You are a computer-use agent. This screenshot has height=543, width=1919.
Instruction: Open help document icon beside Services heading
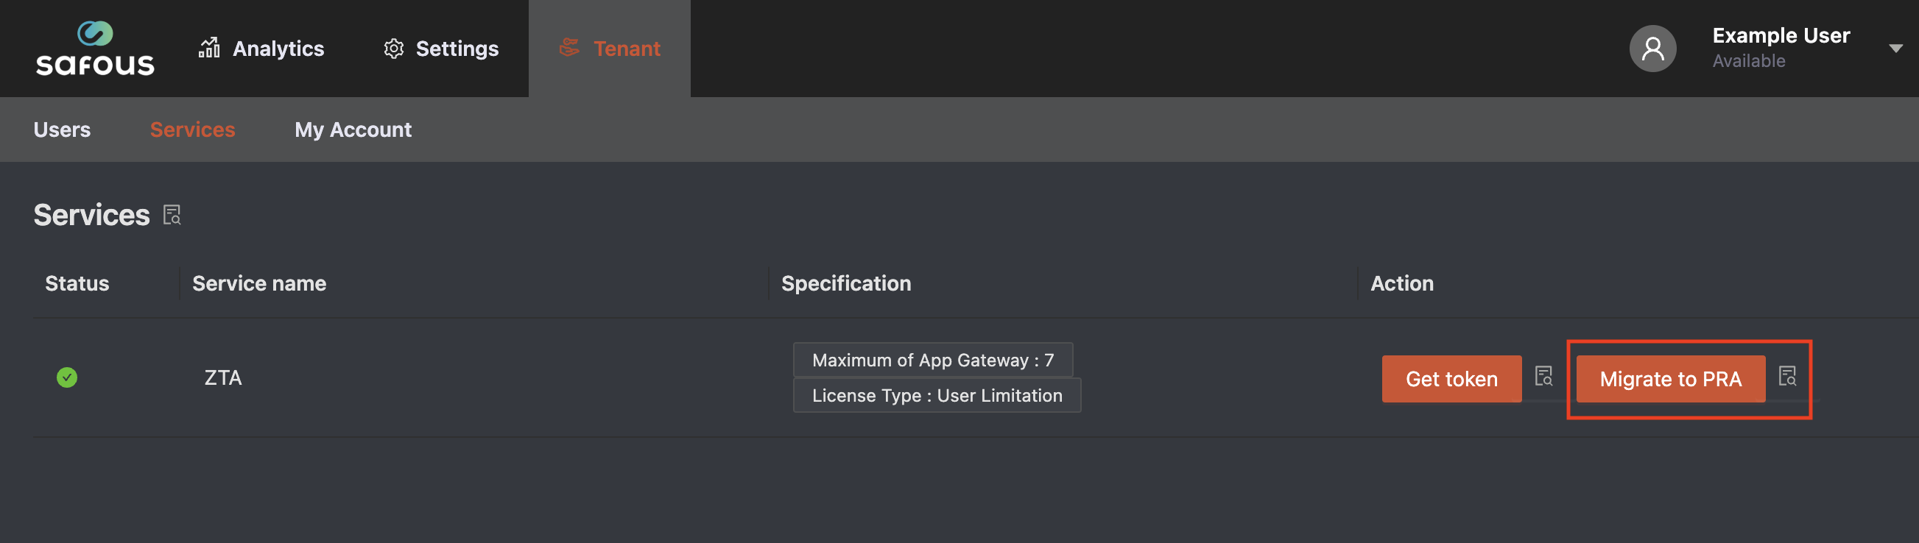click(x=172, y=215)
